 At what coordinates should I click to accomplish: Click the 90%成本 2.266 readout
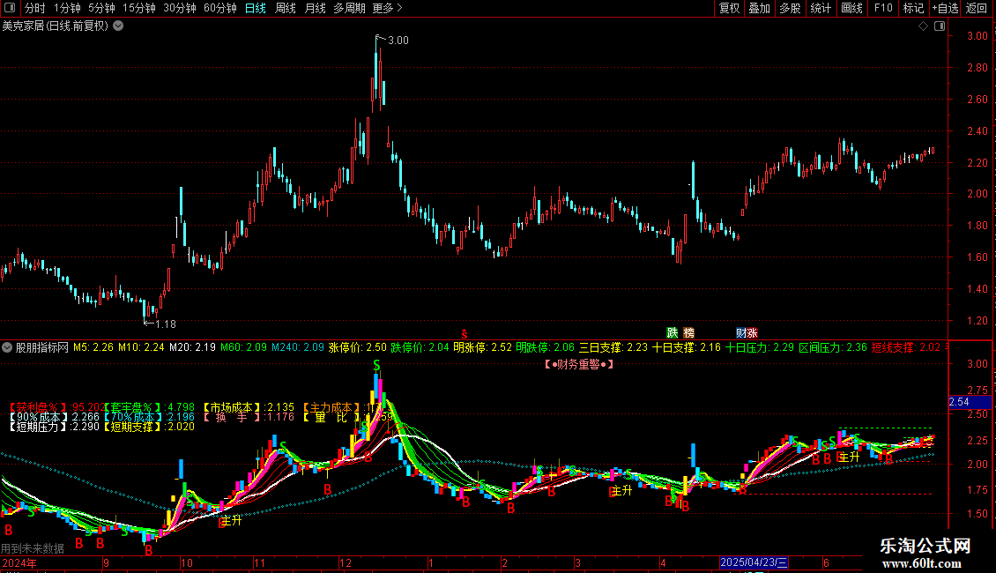(54, 417)
